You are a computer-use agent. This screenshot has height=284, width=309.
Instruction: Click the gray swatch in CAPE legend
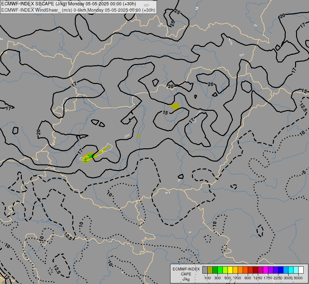click(x=205, y=270)
